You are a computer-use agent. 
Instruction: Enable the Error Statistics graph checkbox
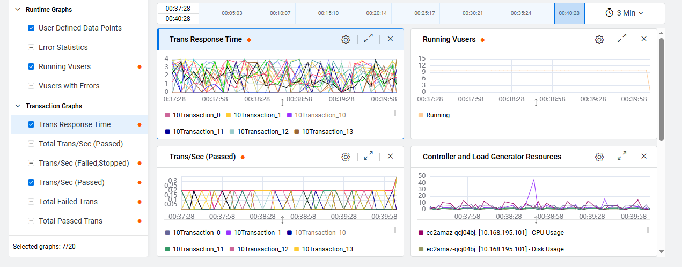coord(31,47)
